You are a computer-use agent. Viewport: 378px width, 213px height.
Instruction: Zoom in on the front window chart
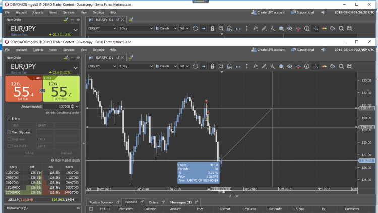pos(221,66)
